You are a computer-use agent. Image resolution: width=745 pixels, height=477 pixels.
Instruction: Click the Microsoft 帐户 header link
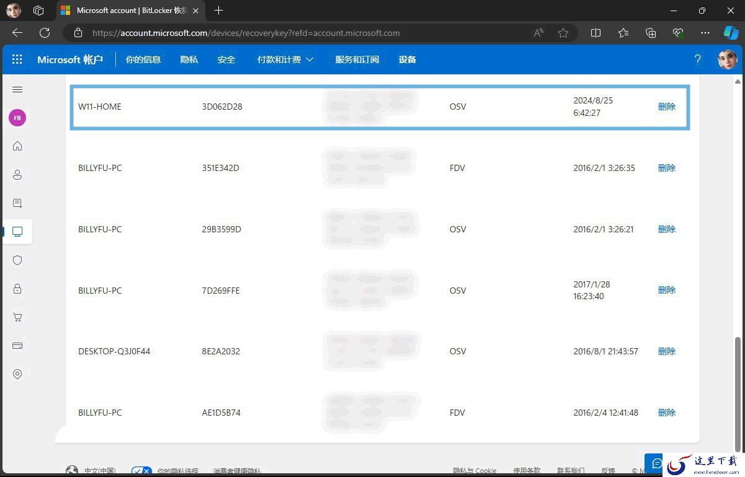(x=70, y=59)
